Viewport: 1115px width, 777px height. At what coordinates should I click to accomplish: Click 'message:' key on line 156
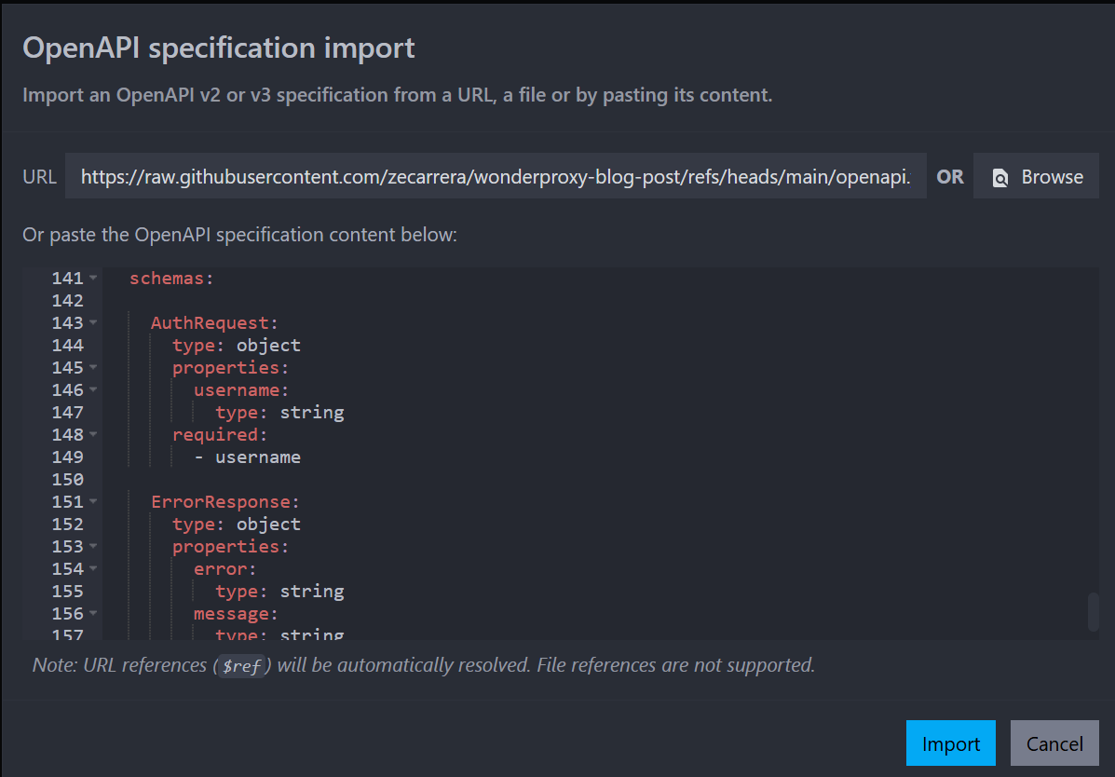pyautogui.click(x=236, y=613)
